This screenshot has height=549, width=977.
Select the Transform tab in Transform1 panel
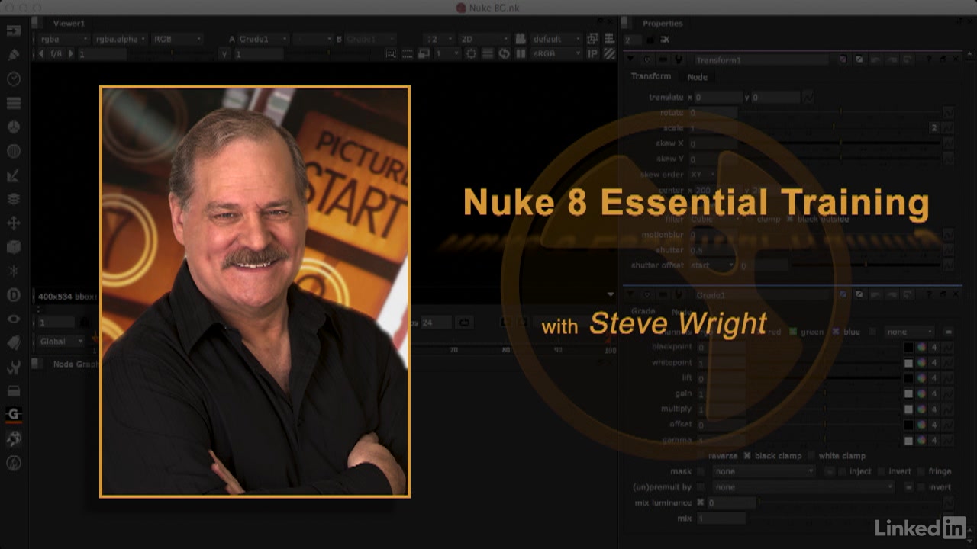tap(650, 76)
